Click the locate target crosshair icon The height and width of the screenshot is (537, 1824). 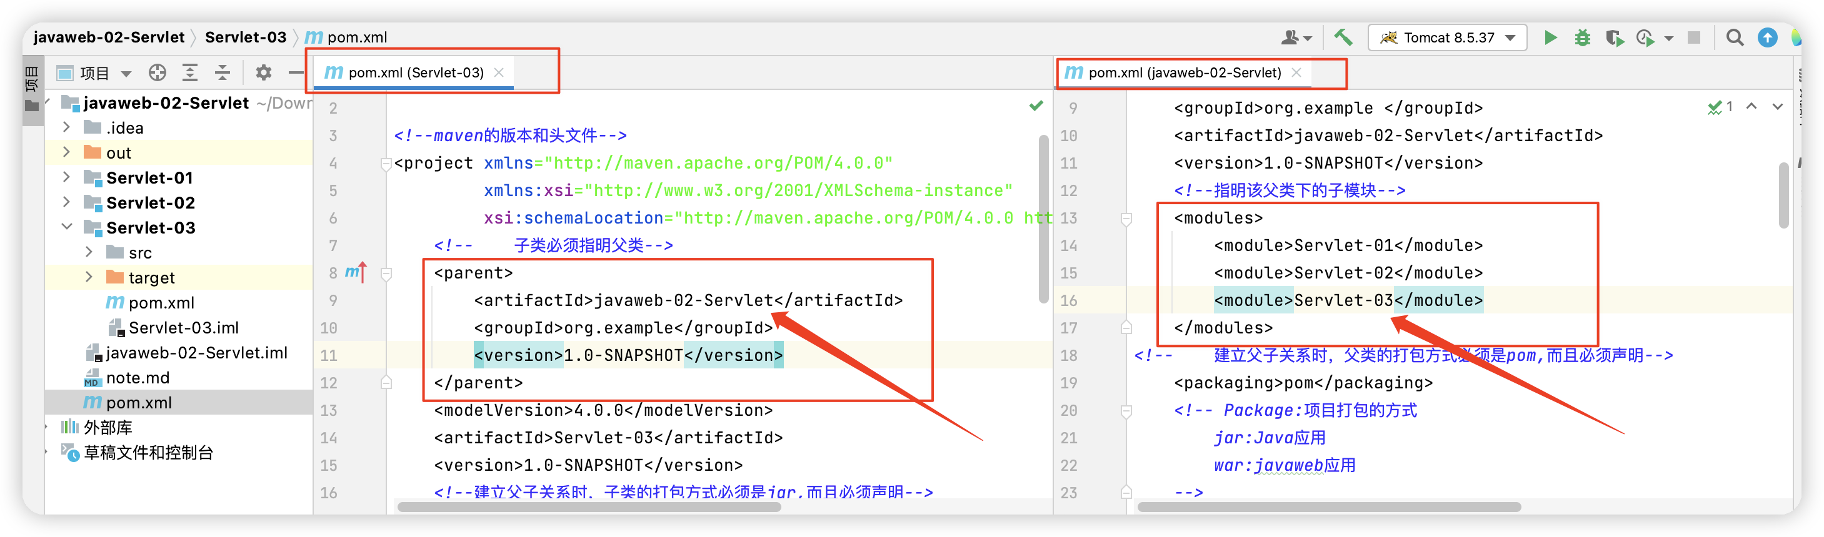point(157,73)
